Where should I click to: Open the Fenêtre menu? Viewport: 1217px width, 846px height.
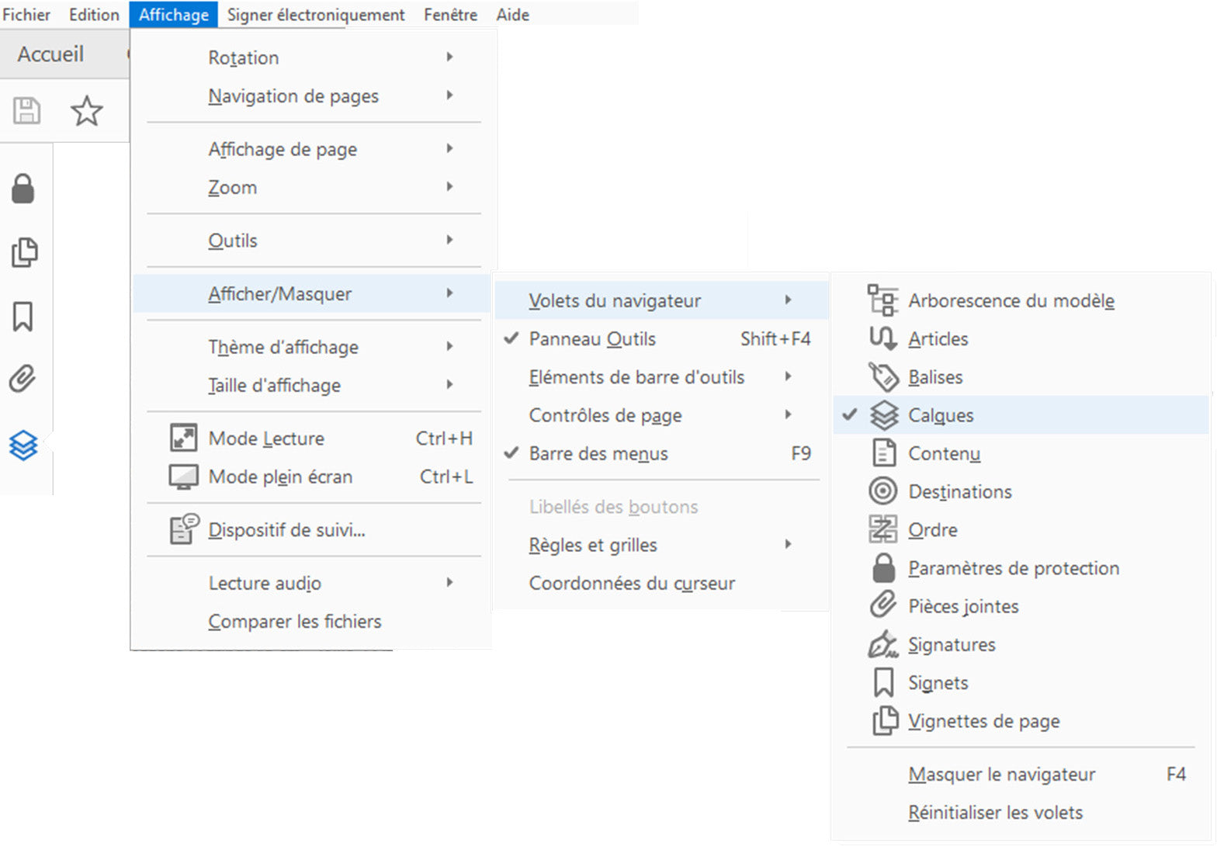pyautogui.click(x=450, y=15)
